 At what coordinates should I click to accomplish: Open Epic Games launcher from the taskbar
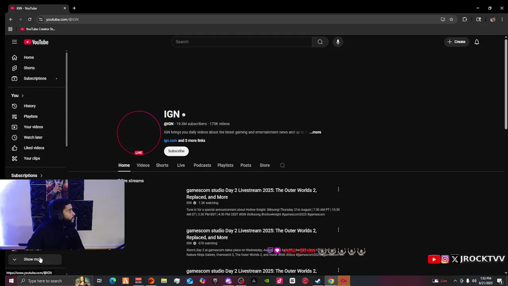point(216,281)
